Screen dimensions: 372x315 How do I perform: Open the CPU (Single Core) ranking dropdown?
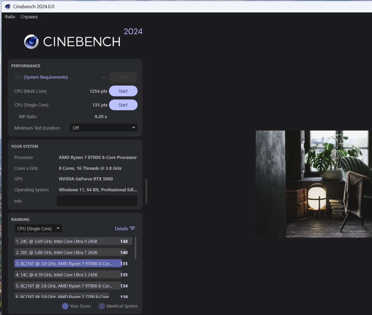pyautogui.click(x=38, y=228)
